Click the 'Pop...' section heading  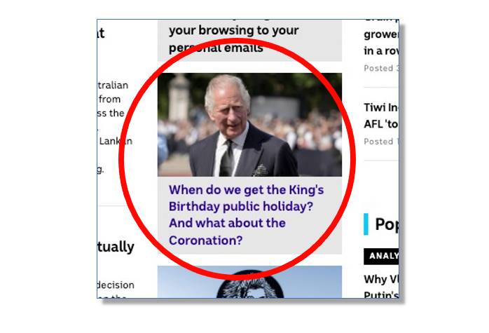pyautogui.click(x=387, y=224)
